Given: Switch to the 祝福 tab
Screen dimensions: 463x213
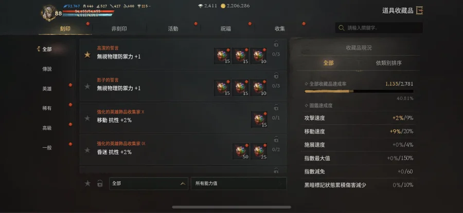Looking at the screenshot, I should pos(226,29).
